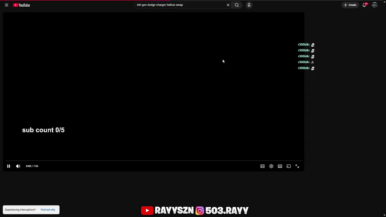
Task: Mute the video volume
Action: click(18, 166)
